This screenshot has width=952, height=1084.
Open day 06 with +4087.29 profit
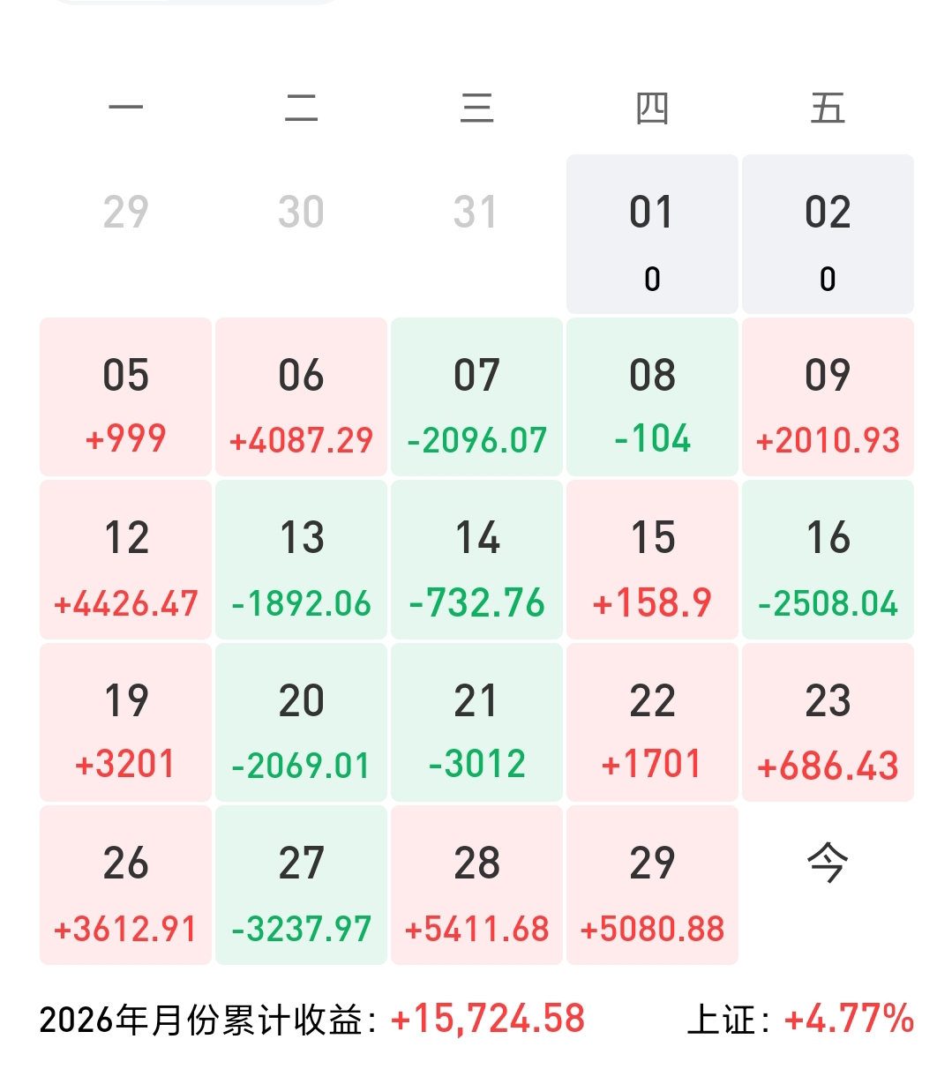coord(301,397)
